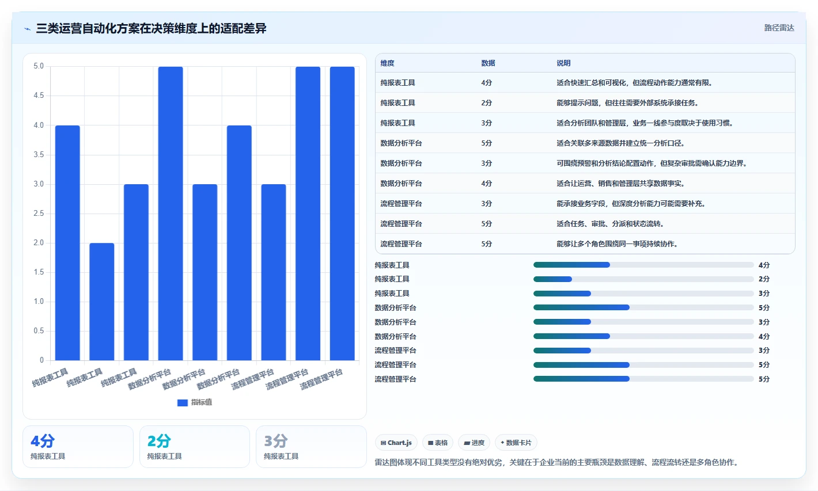Screen dimensions: 818x491
Task: Click the 数据 column header
Action: coord(488,63)
